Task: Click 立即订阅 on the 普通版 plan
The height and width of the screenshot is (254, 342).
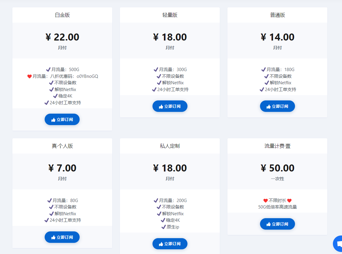Action: pyautogui.click(x=277, y=106)
